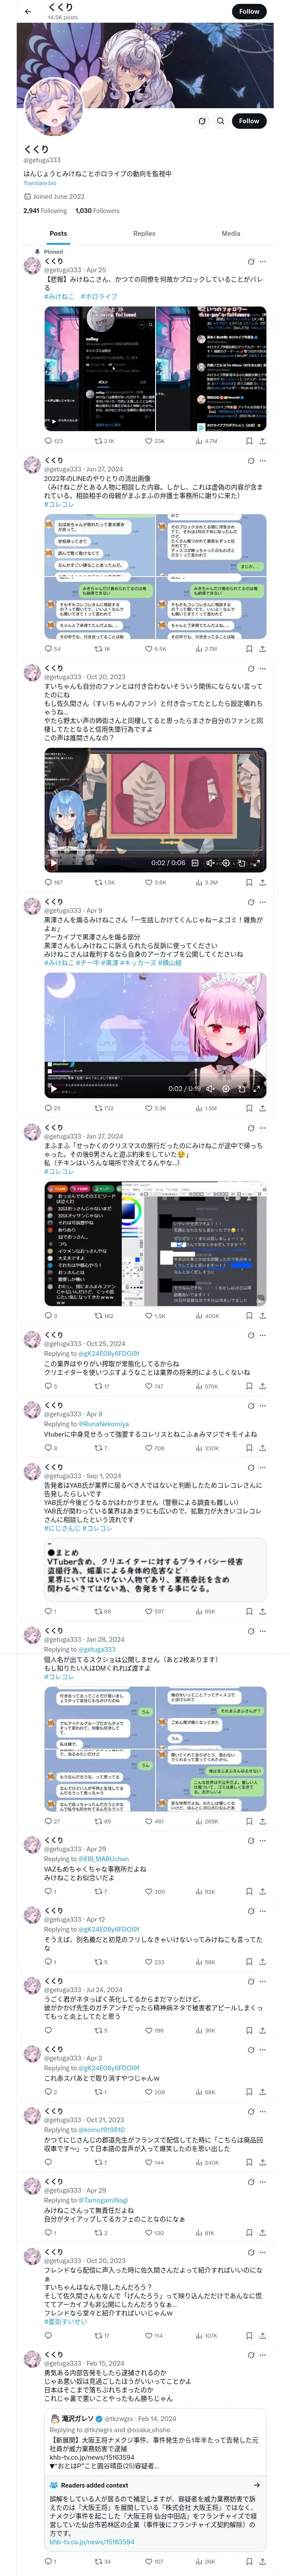
Task: Open the 2,941 Following list
Action: tap(45, 211)
